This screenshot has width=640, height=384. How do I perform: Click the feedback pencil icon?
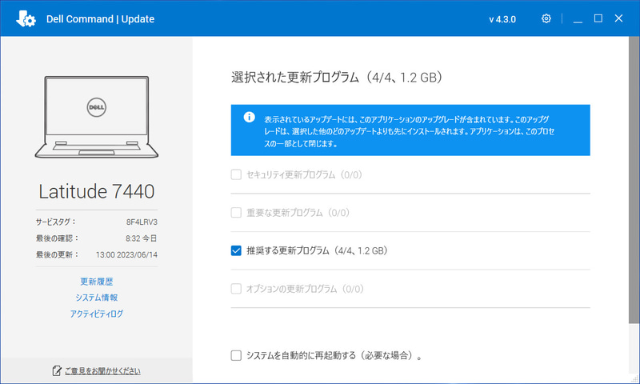point(57,370)
